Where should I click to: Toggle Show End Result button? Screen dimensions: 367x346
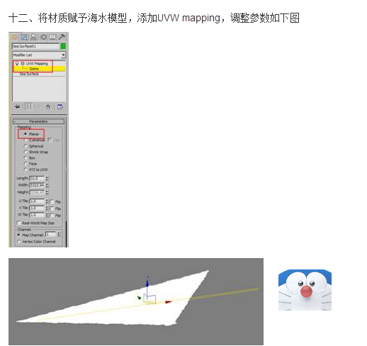(x=29, y=107)
